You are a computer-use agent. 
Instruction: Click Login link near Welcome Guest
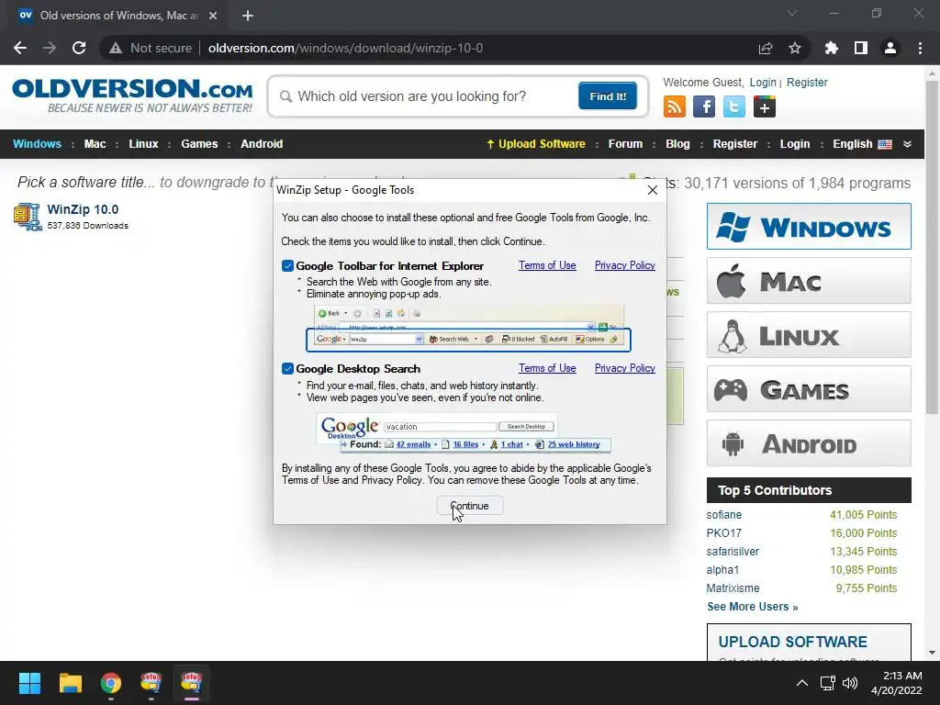[x=763, y=83]
